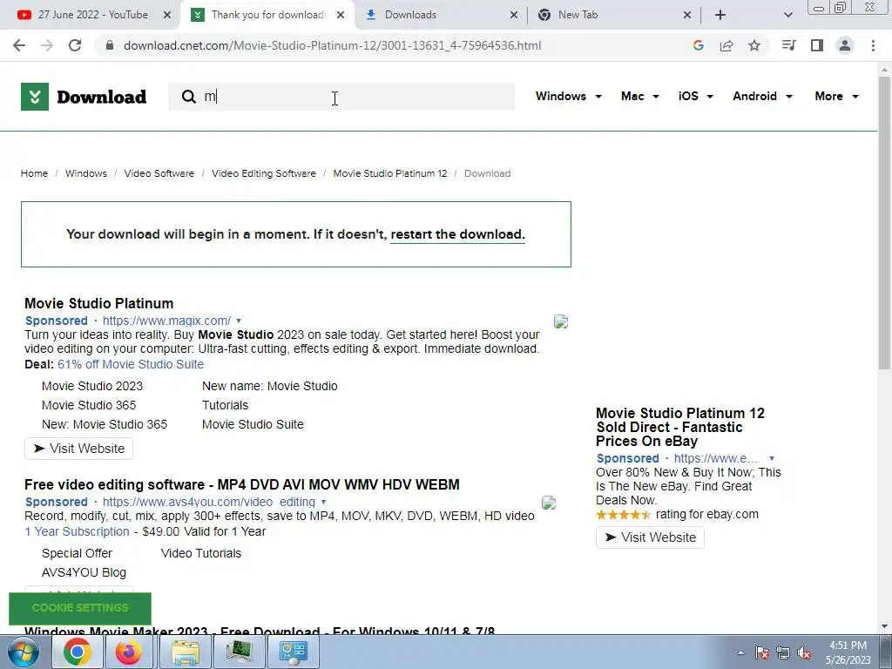Click restart the download link
The height and width of the screenshot is (669, 892).
(457, 234)
